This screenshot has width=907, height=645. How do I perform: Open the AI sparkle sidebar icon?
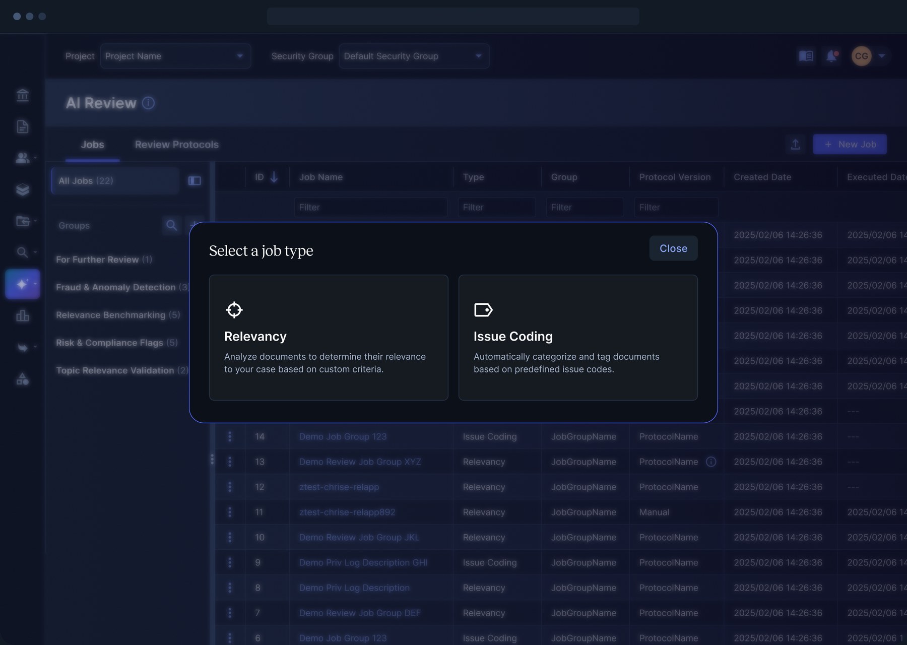coord(22,284)
